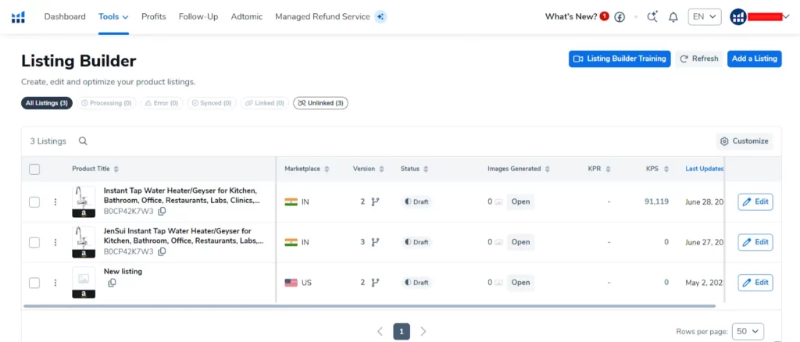Check the first Instant Tap Water Heater row
The width and height of the screenshot is (800, 342).
click(x=34, y=202)
